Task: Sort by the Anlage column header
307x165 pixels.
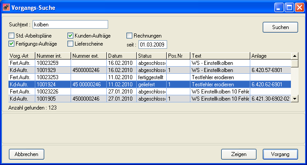Action: [x=270, y=56]
